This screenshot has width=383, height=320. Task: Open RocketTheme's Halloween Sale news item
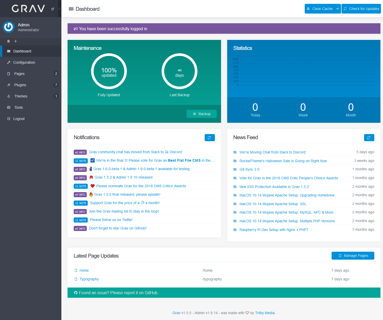tap(283, 161)
